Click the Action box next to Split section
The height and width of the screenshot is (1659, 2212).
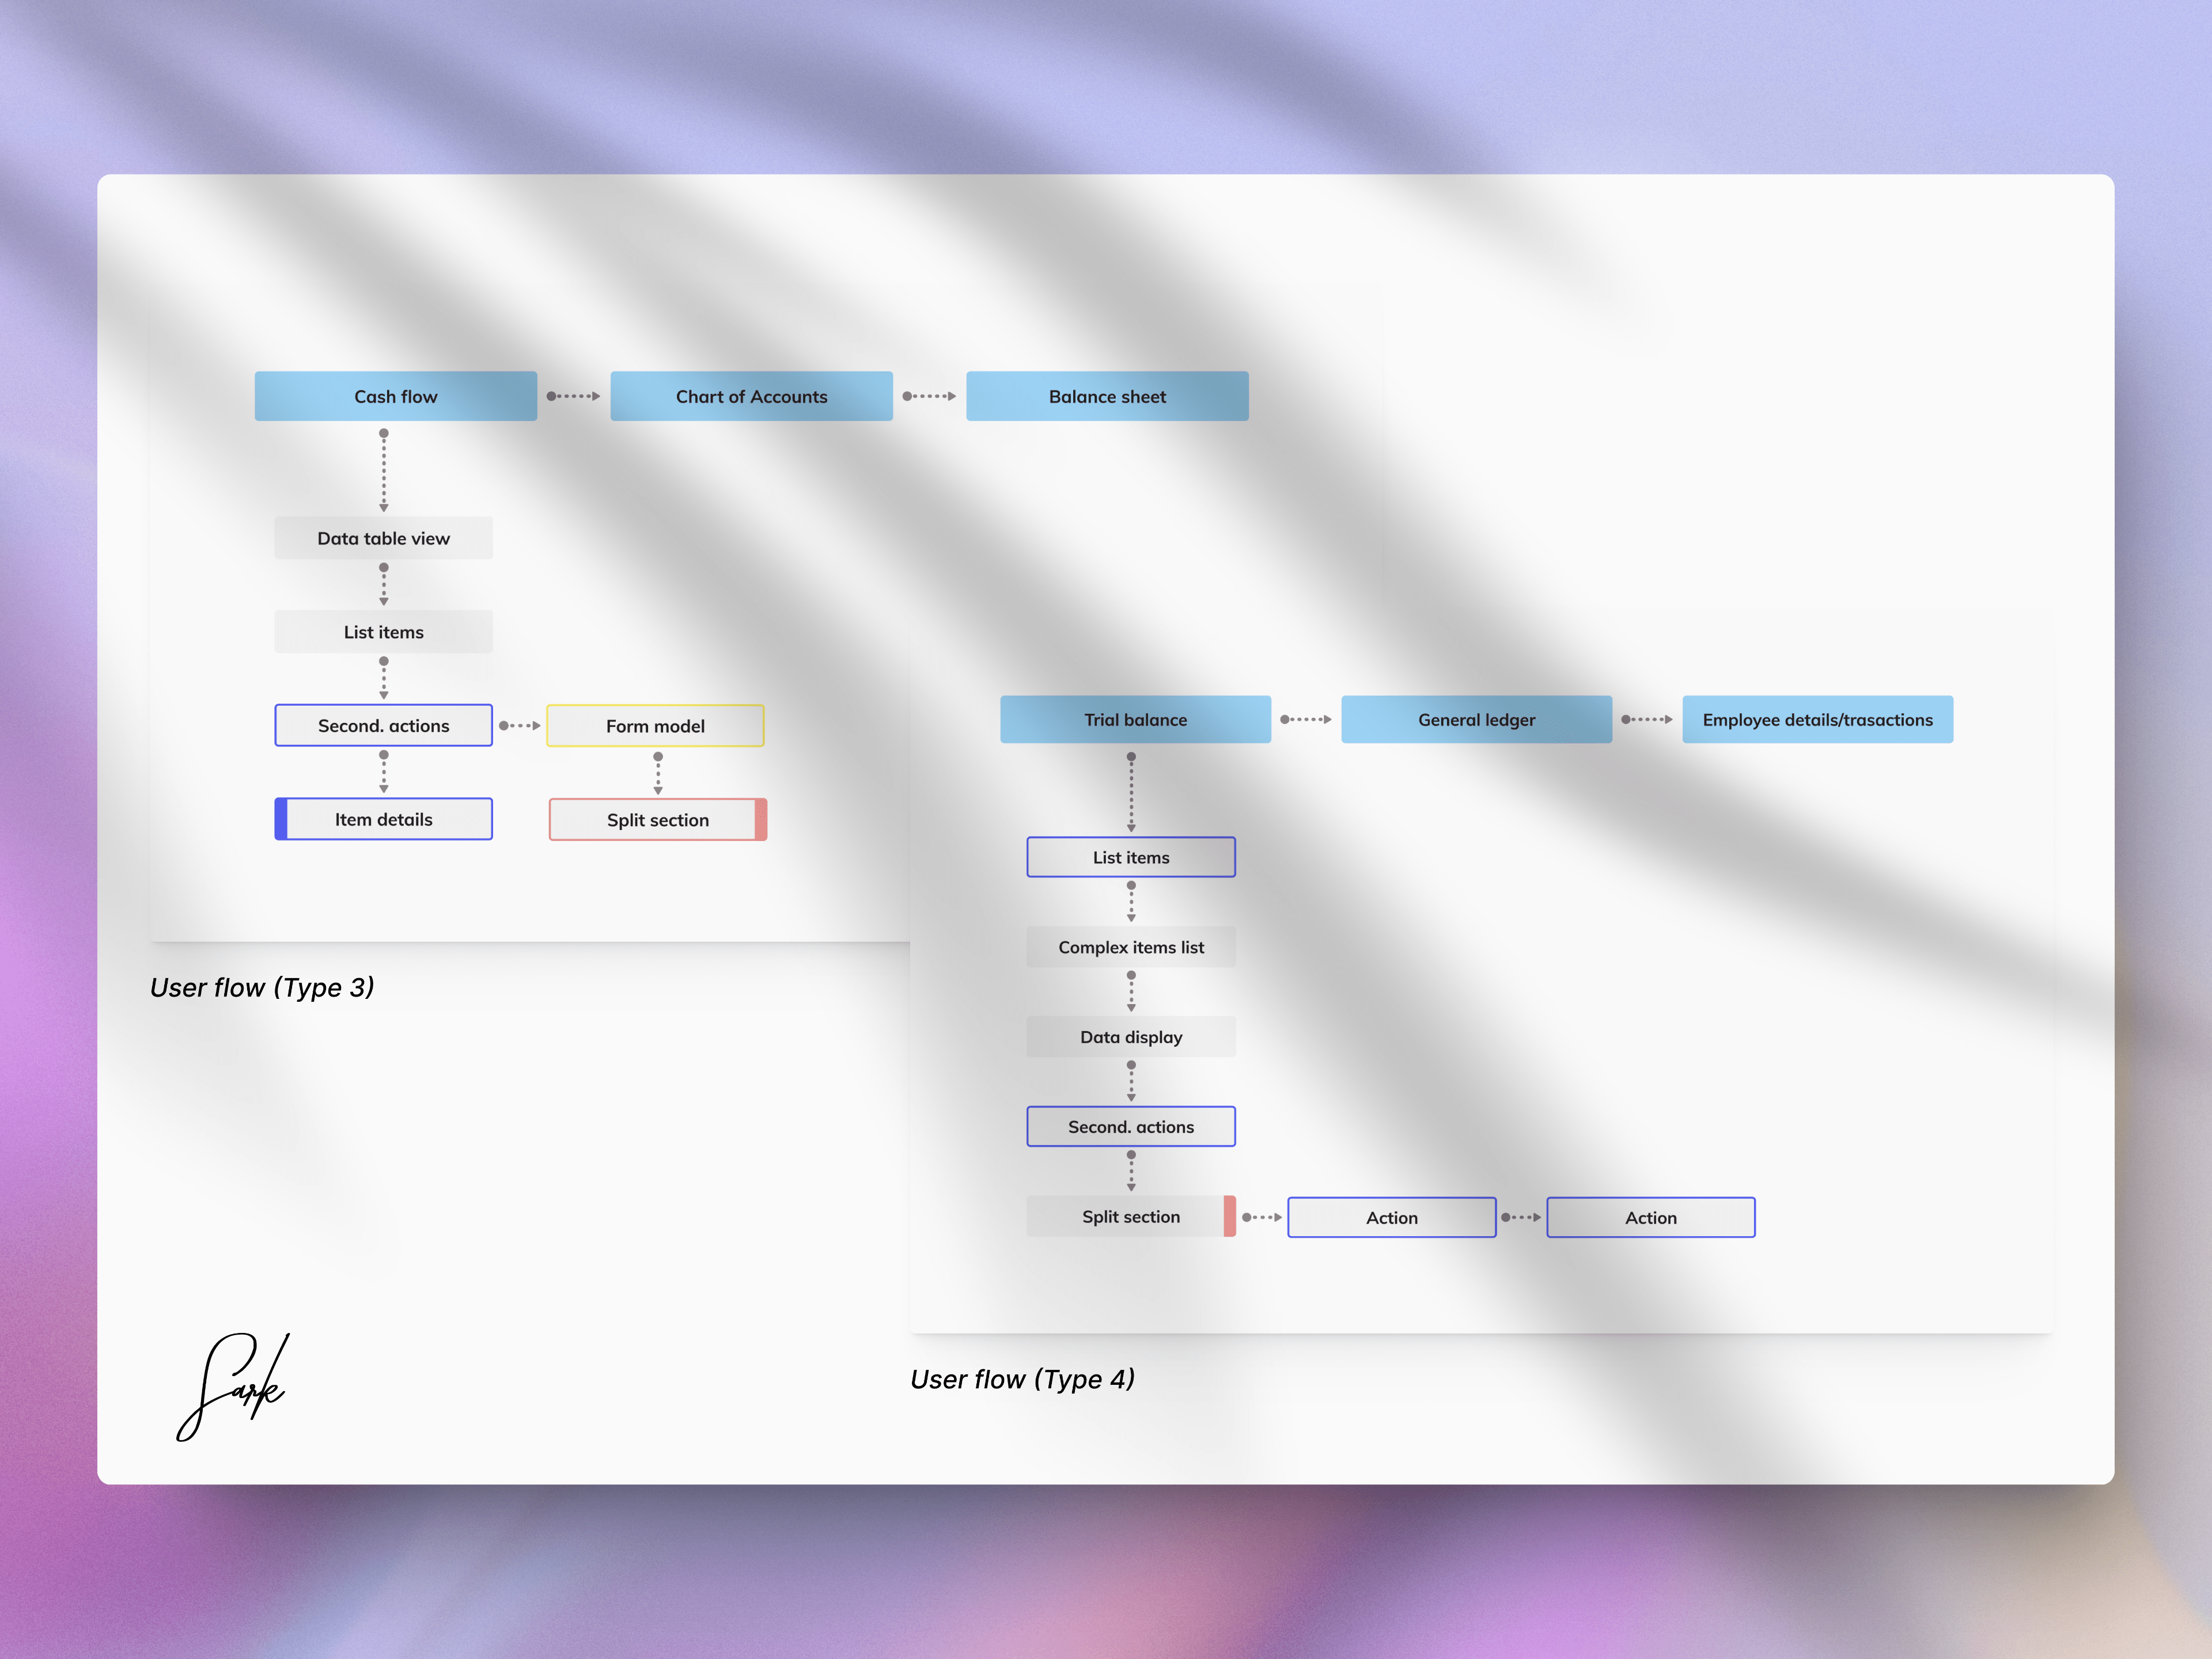click(x=1392, y=1218)
